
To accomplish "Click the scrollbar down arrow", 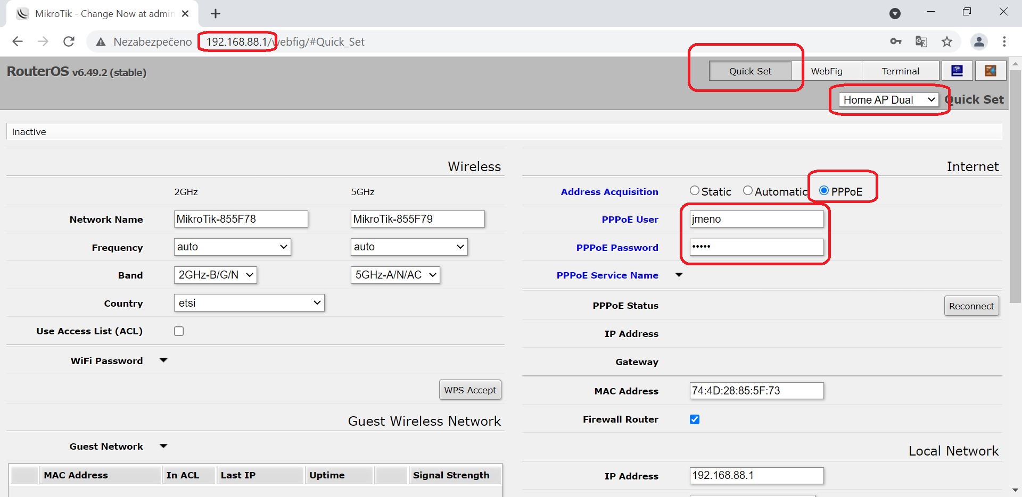I will [x=1016, y=490].
